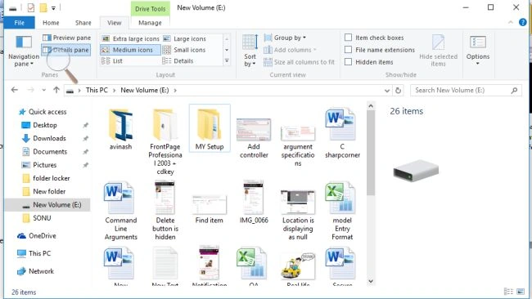Open Pictures in the navigation pane
Viewport: 532px width, 299px height.
[x=39, y=165]
